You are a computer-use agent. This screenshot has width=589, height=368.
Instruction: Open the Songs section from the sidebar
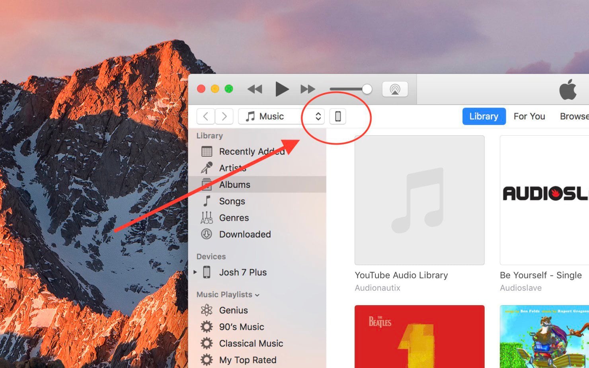click(x=232, y=201)
